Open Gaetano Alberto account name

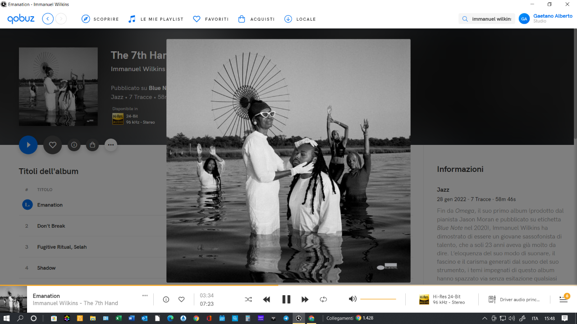[x=553, y=16]
